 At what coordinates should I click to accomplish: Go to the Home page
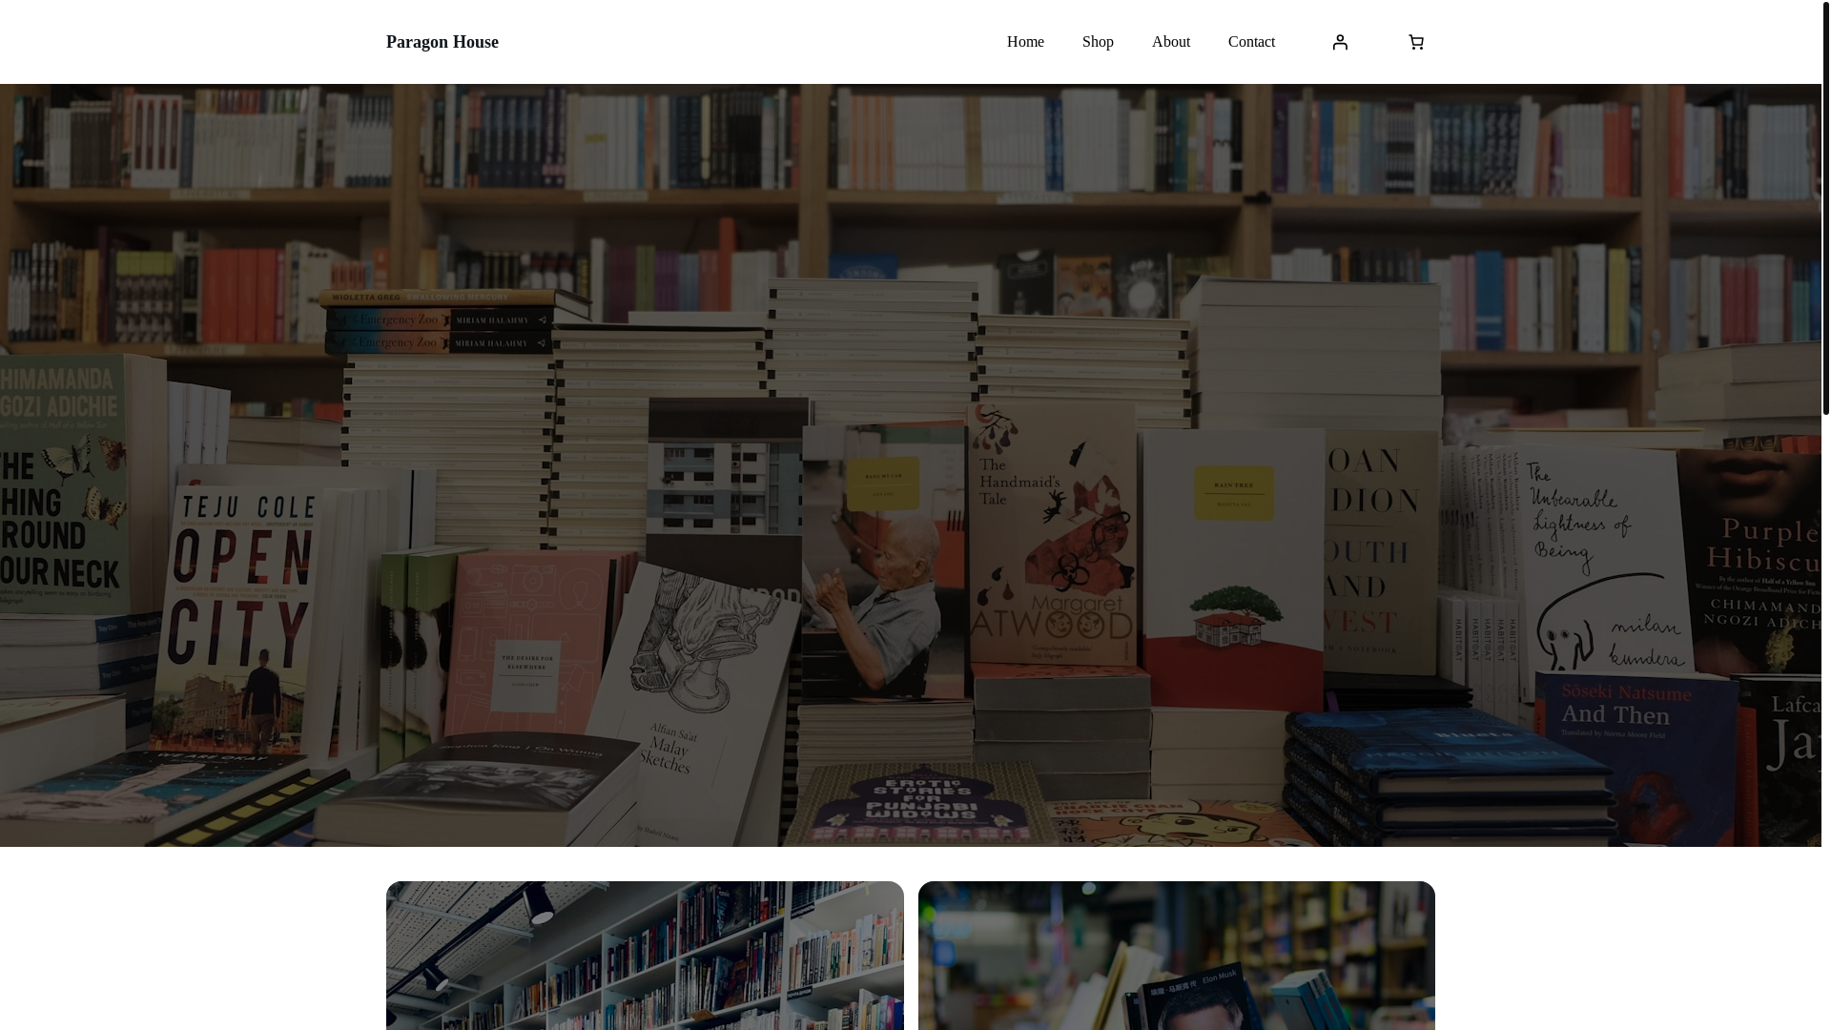[1025, 42]
